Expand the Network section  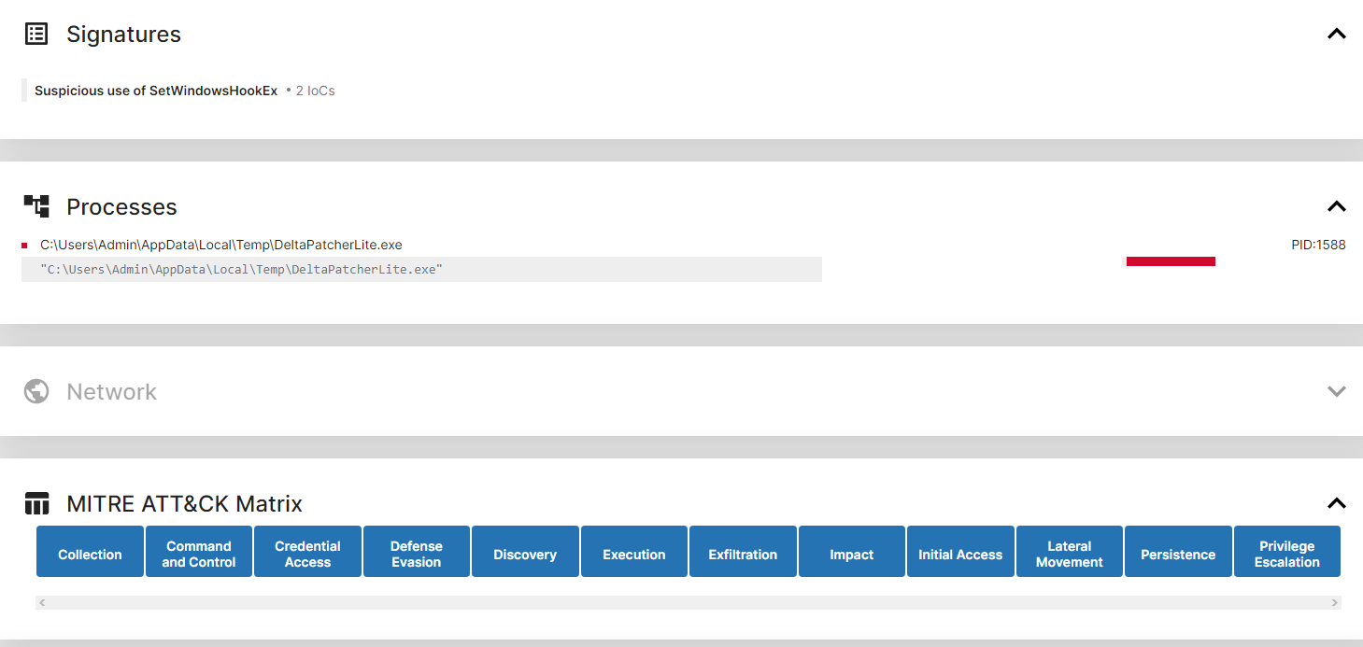[x=1336, y=391]
